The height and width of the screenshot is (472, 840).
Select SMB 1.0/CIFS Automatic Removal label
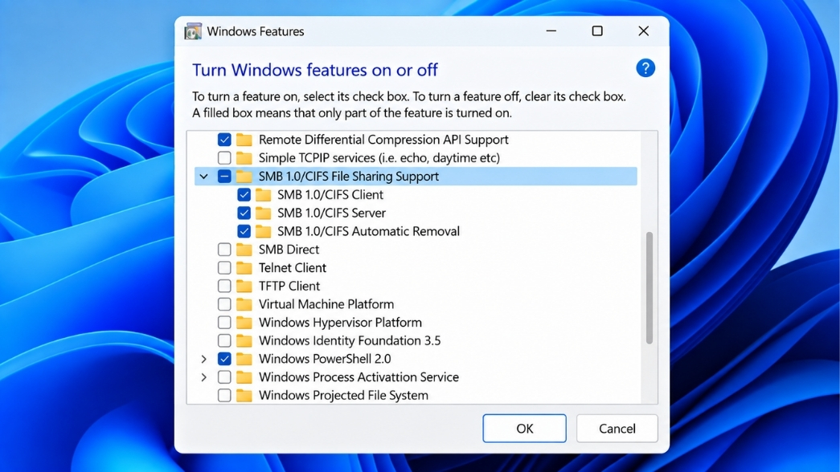click(369, 231)
